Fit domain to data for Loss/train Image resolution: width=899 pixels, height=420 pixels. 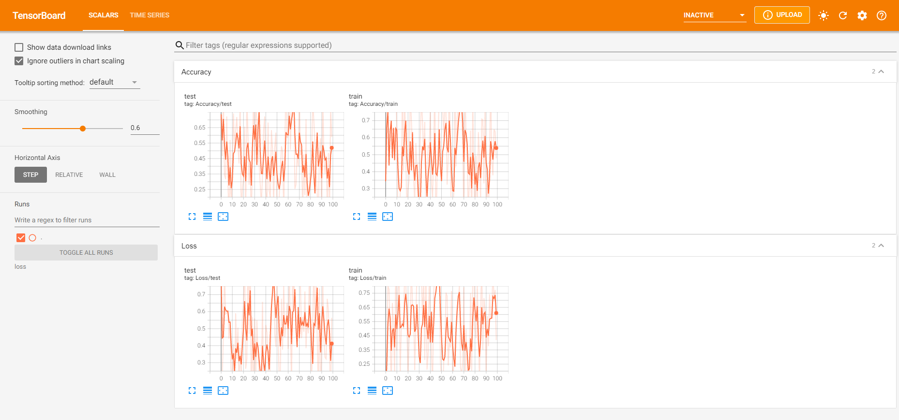point(388,391)
